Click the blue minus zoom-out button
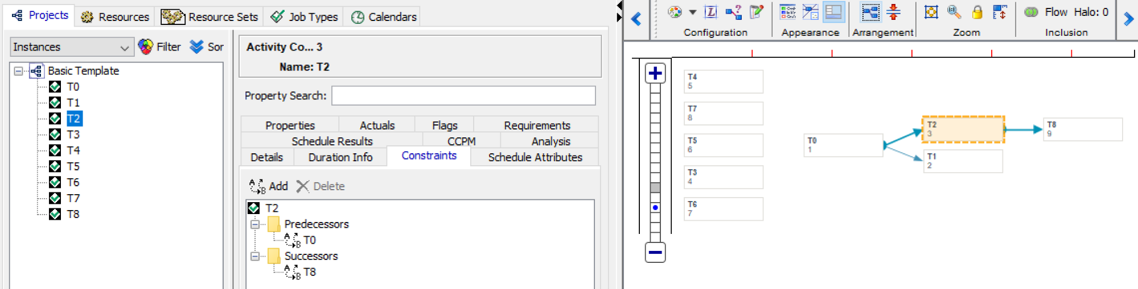Screen dimensions: 1138x289 (655, 252)
